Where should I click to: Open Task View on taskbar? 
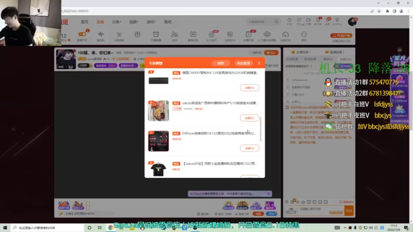tap(100, 228)
